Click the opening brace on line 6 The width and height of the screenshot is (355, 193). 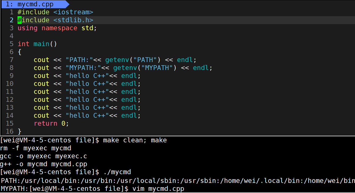(x=19, y=52)
